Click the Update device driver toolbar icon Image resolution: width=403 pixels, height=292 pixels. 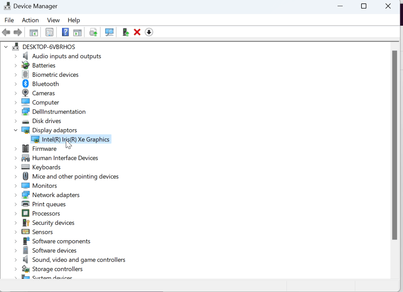tap(93, 32)
